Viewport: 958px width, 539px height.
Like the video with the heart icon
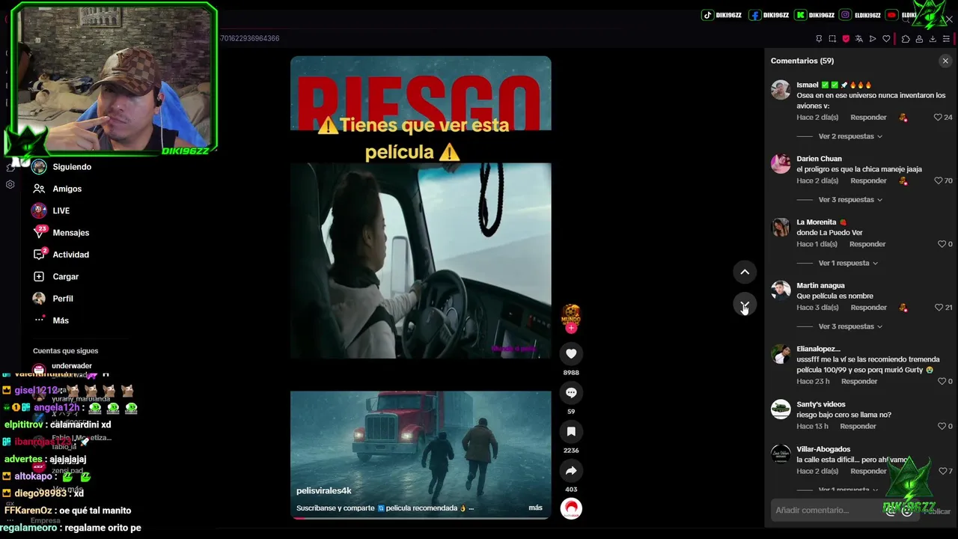pos(571,353)
